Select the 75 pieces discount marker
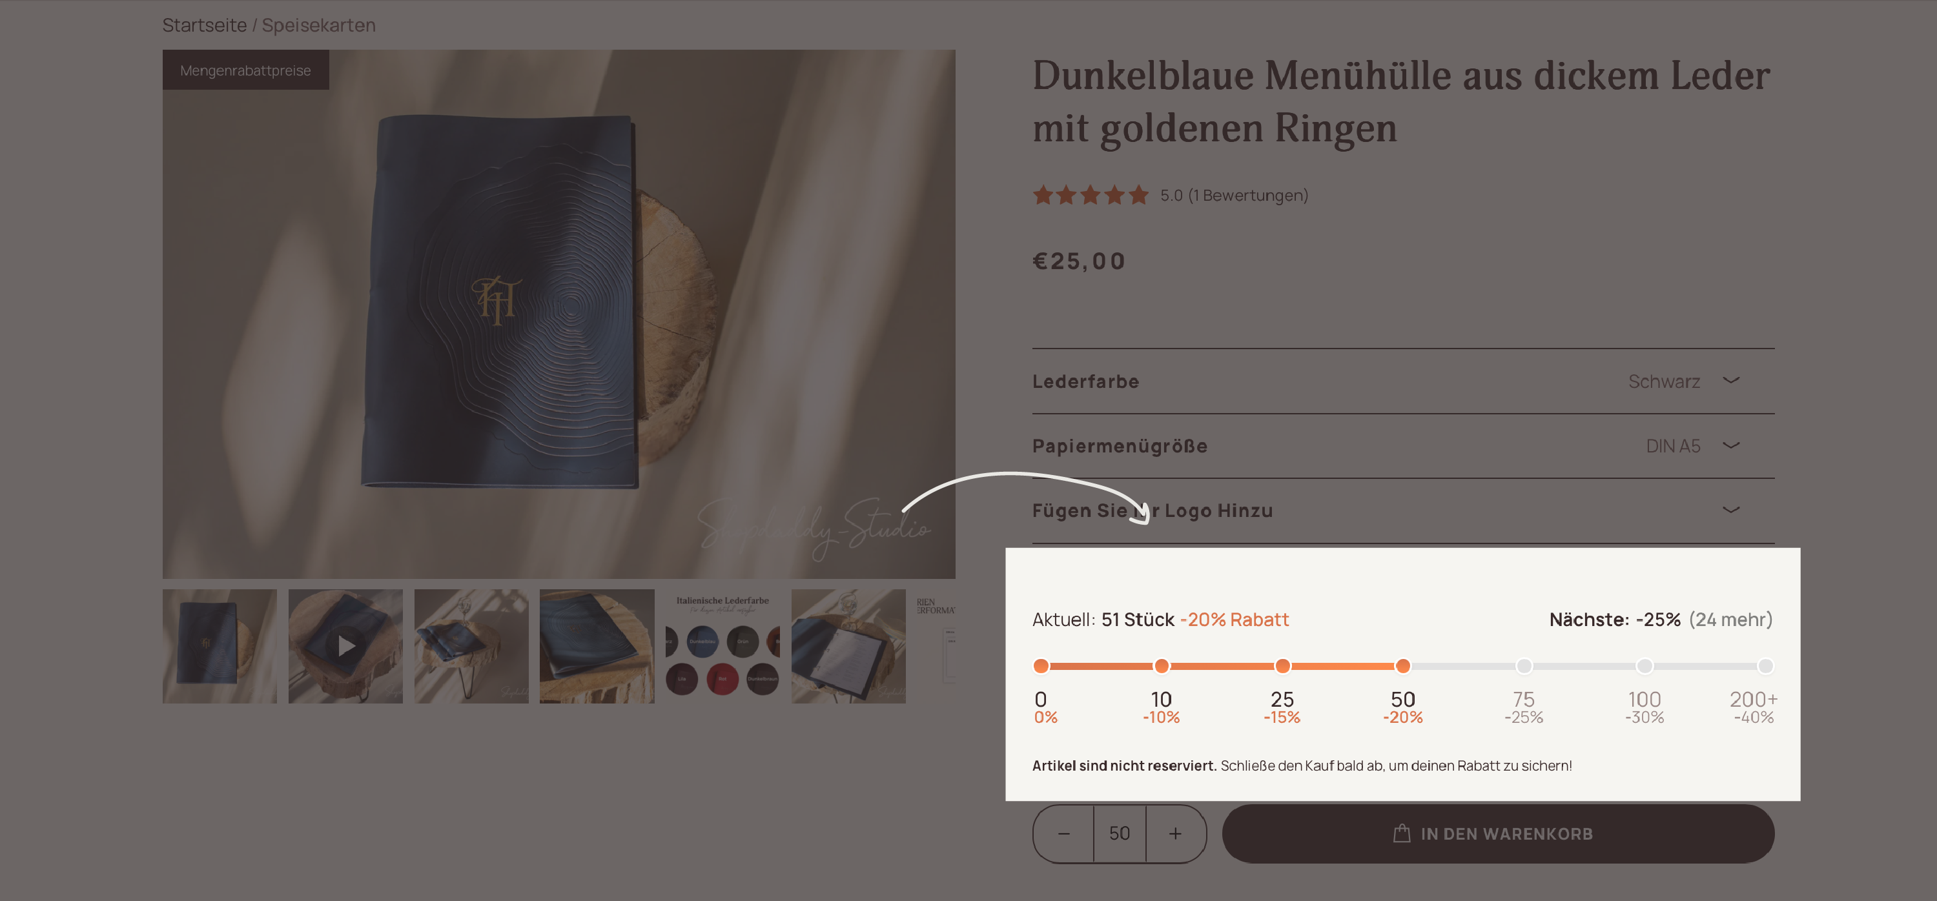Image resolution: width=1937 pixels, height=901 pixels. pos(1523,666)
